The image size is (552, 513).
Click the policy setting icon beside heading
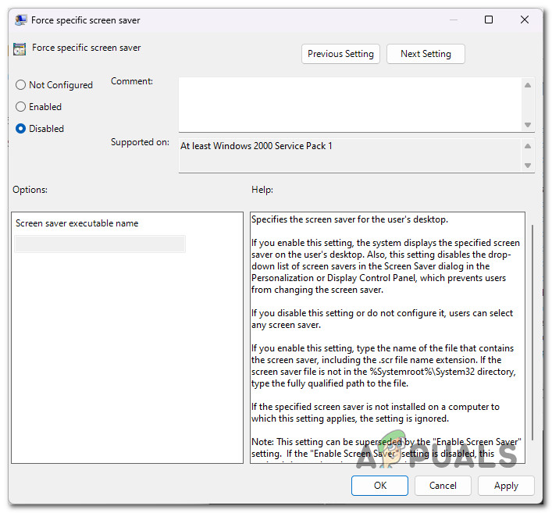click(x=20, y=48)
